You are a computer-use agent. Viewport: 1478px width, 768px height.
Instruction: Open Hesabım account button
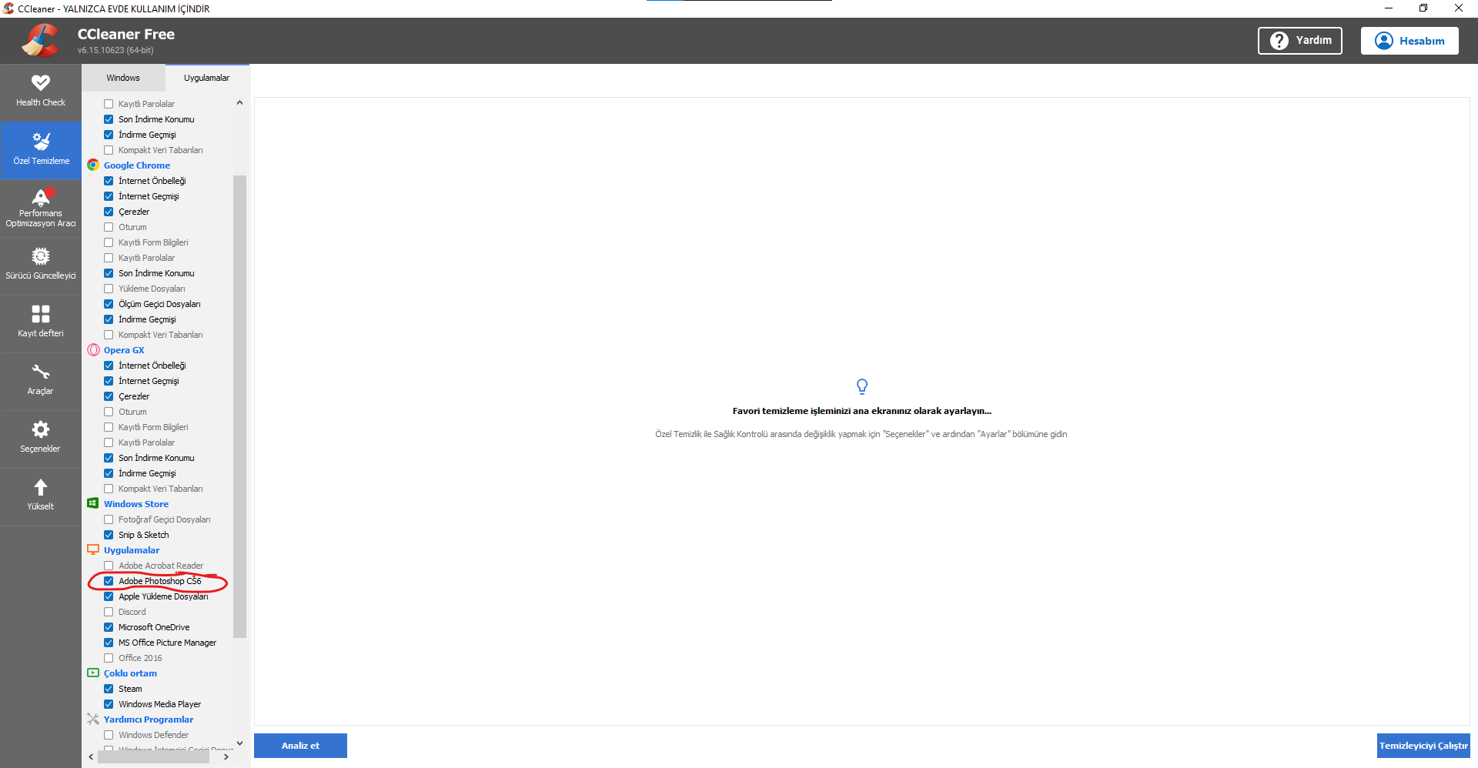pyautogui.click(x=1409, y=41)
